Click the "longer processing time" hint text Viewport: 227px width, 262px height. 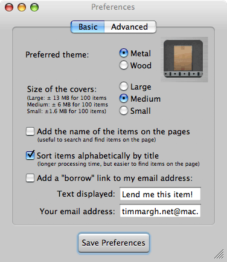click(118, 164)
